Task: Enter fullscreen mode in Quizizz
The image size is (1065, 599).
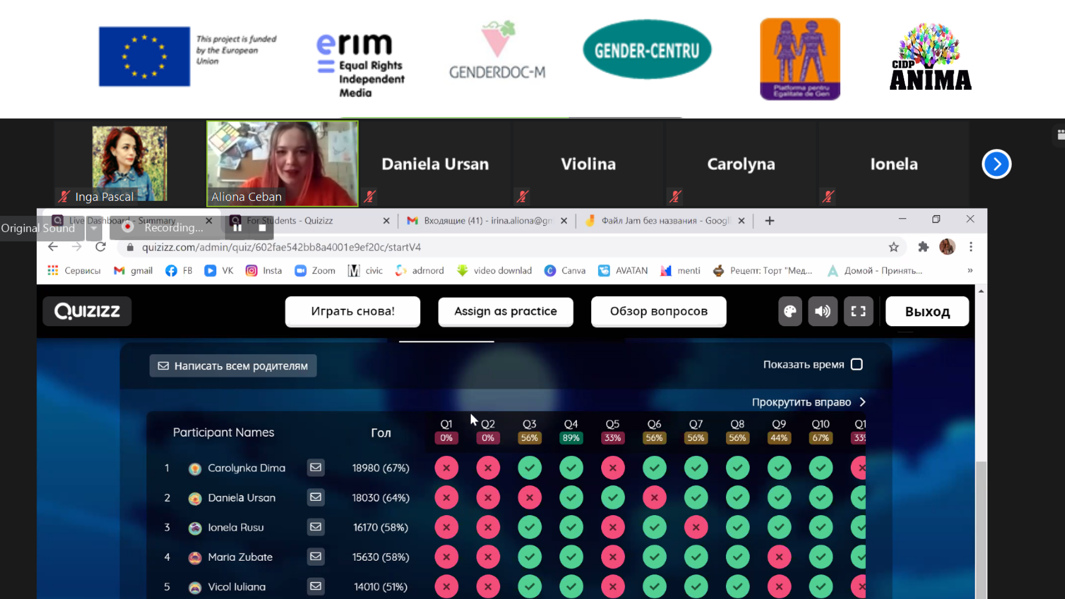Action: click(x=858, y=311)
